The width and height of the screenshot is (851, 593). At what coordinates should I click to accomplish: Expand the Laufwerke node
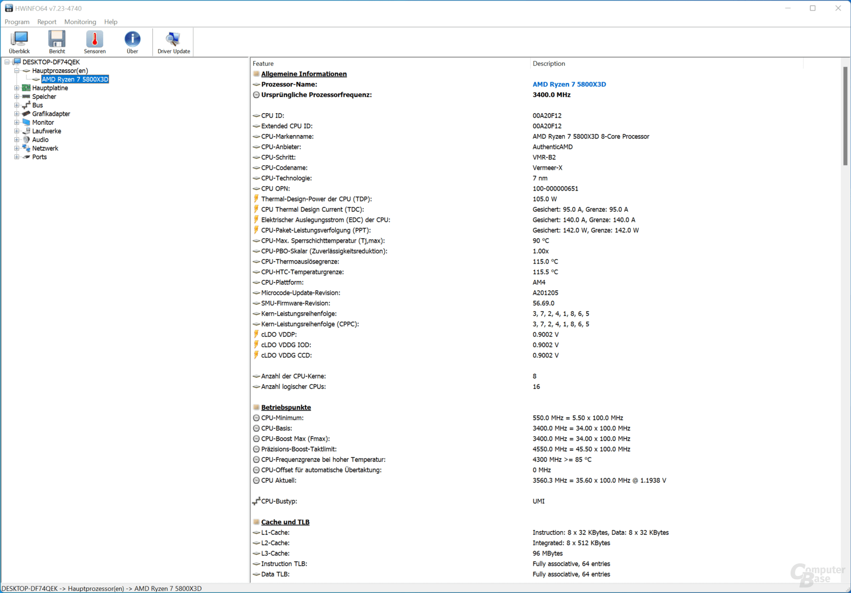pyautogui.click(x=16, y=131)
